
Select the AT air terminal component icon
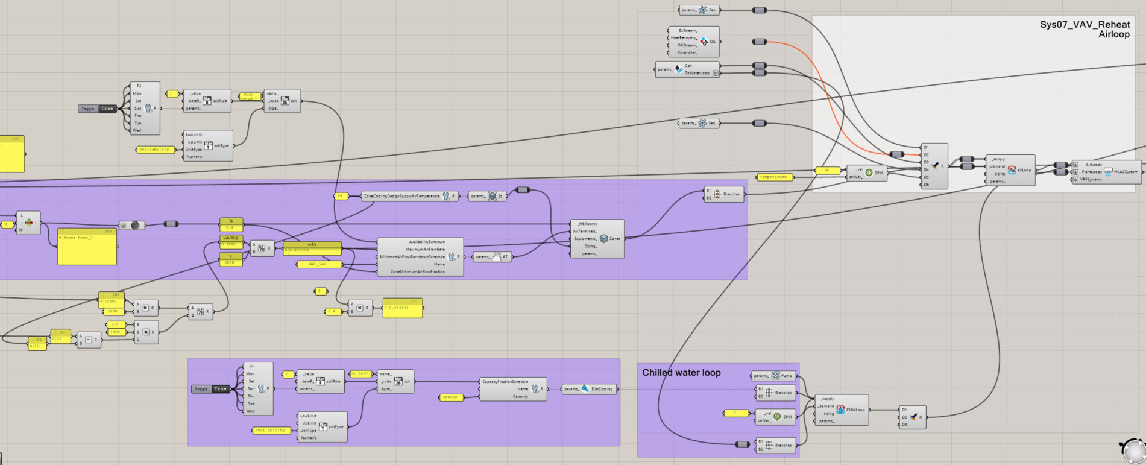pos(497,257)
